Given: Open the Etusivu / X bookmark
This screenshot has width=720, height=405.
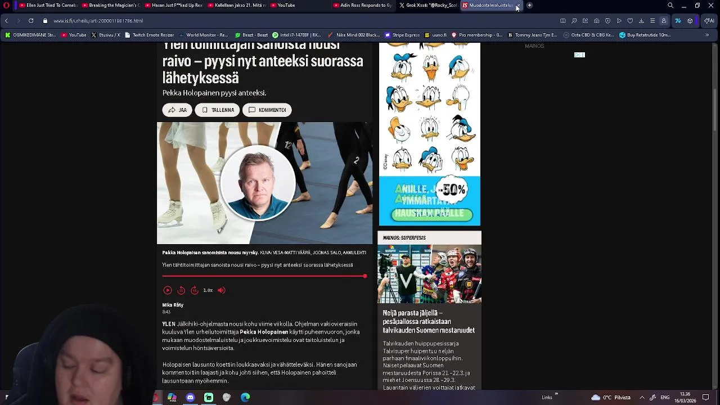Looking at the screenshot, I should click(x=106, y=35).
